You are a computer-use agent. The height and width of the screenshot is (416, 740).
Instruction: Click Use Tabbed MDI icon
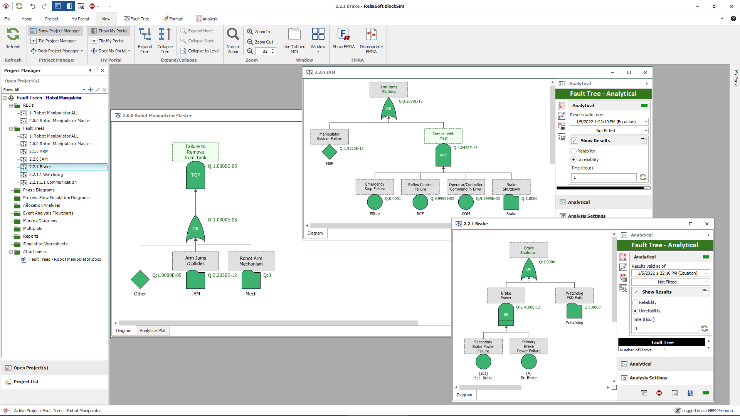[x=294, y=34]
